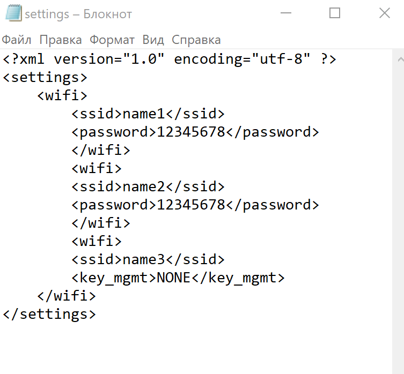Open the Вид menu
The width and height of the screenshot is (404, 374).
tap(153, 40)
